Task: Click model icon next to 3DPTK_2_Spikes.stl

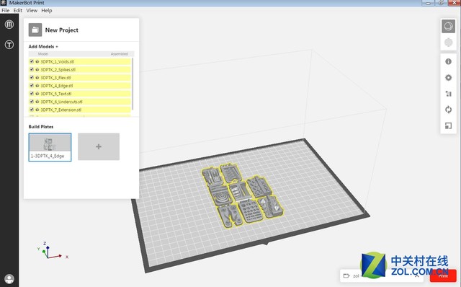Action: pyautogui.click(x=37, y=69)
